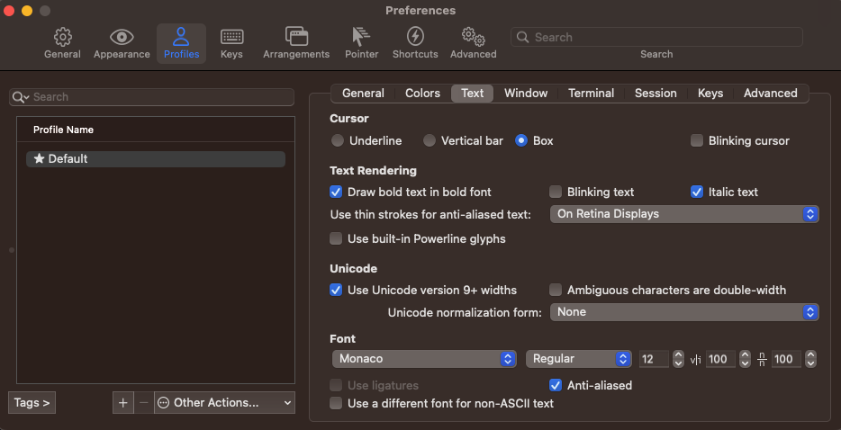841x430 pixels.
Task: Click the horizontal spacing stepper arrows
Action: point(745,359)
